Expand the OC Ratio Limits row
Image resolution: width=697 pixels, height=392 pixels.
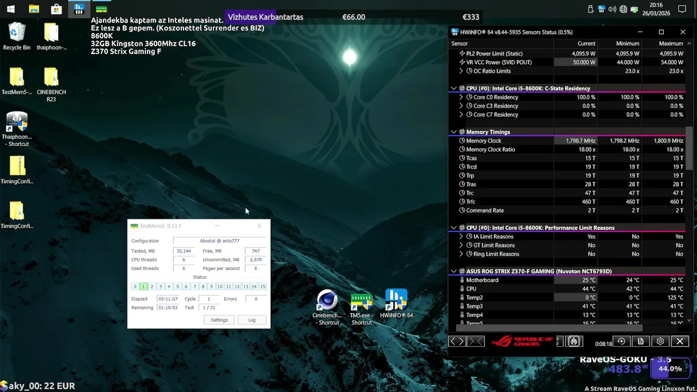(x=461, y=71)
